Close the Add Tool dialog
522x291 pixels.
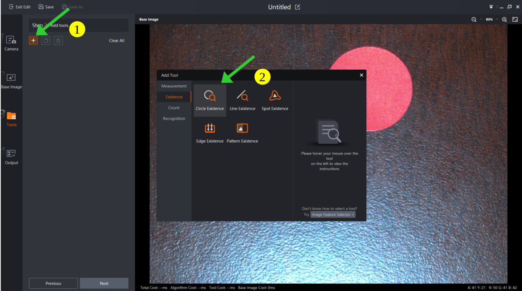(361, 75)
